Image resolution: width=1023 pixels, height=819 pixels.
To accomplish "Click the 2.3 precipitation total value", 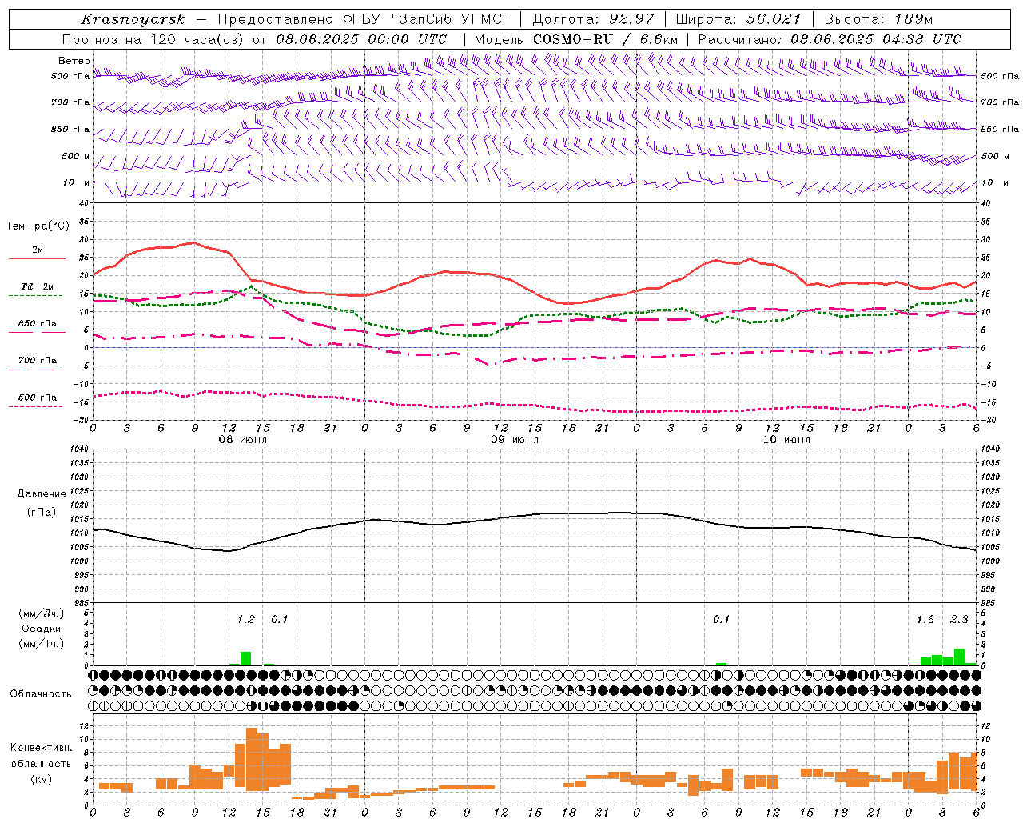I will pyautogui.click(x=959, y=619).
